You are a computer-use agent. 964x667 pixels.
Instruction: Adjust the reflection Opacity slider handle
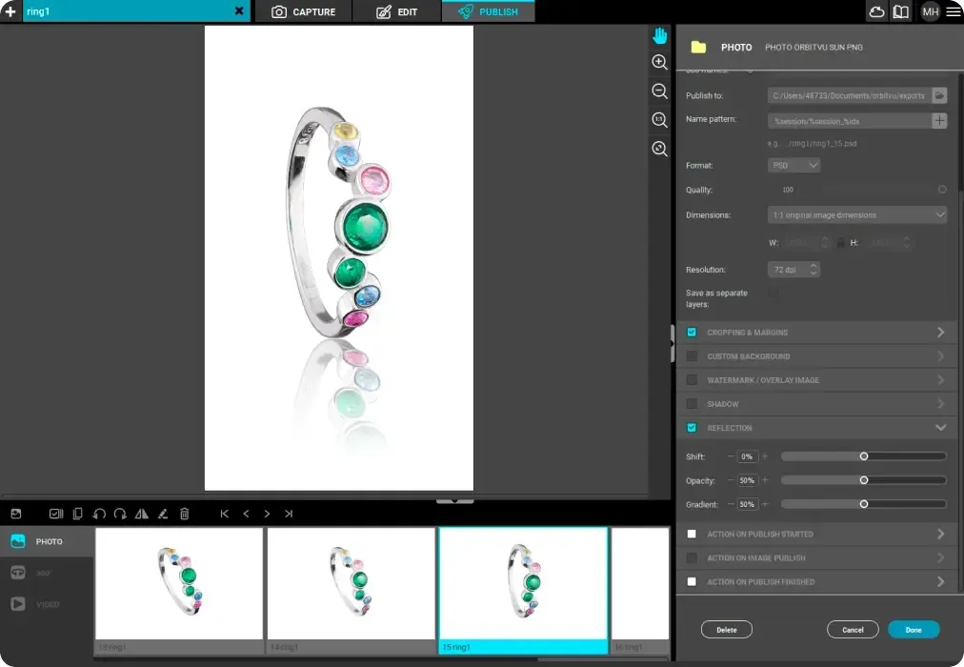pos(864,480)
